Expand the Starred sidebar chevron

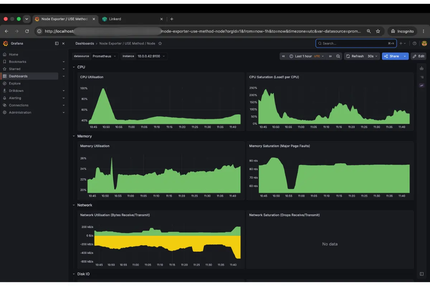pos(63,69)
